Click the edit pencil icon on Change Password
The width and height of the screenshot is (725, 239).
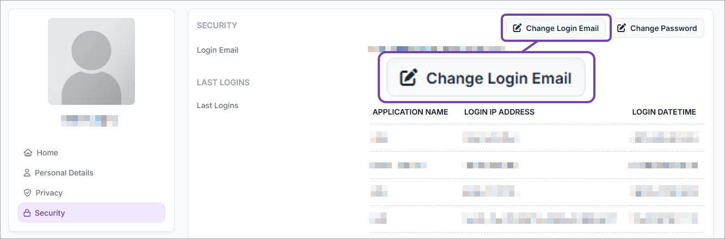pyautogui.click(x=622, y=28)
